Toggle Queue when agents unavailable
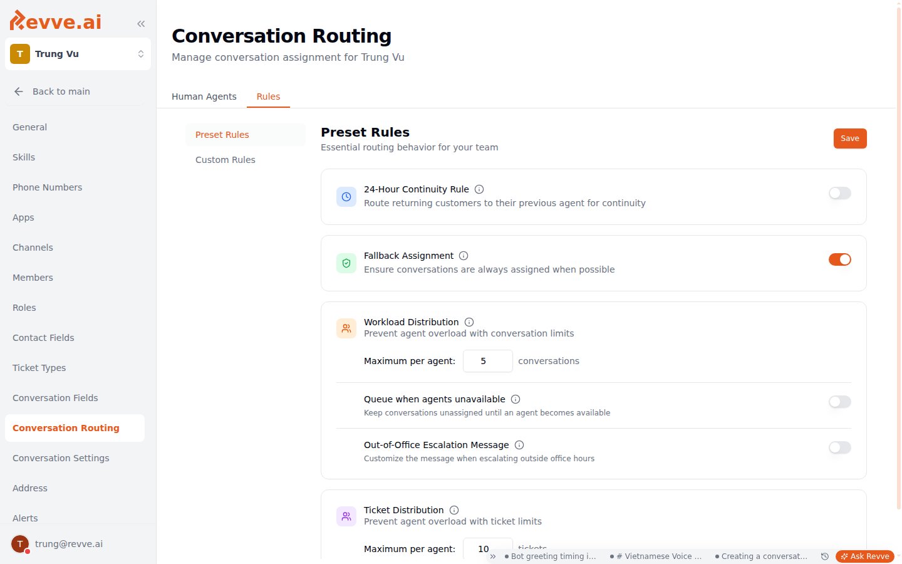This screenshot has width=902, height=564. pyautogui.click(x=840, y=402)
